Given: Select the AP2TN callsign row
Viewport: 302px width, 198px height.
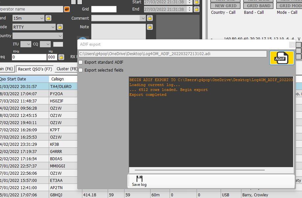Looking at the screenshot, I should point(39,188).
